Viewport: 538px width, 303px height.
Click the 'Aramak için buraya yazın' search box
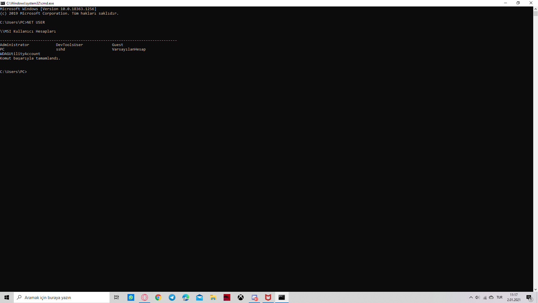62,297
